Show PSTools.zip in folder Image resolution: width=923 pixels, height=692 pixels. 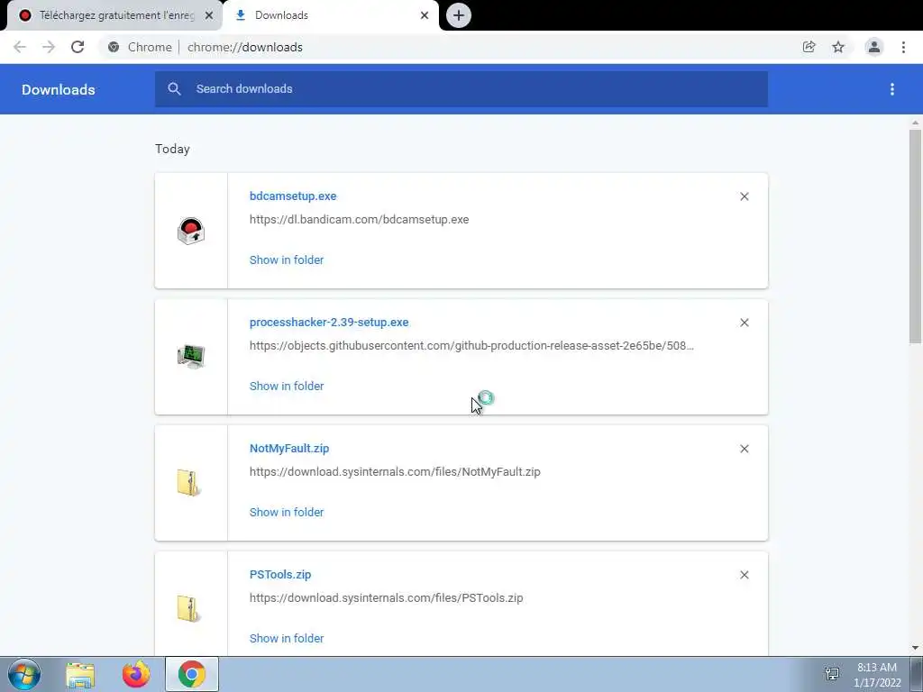point(287,639)
